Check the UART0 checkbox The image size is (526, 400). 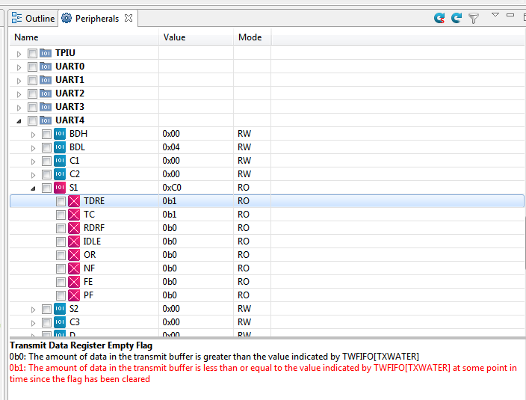click(32, 67)
